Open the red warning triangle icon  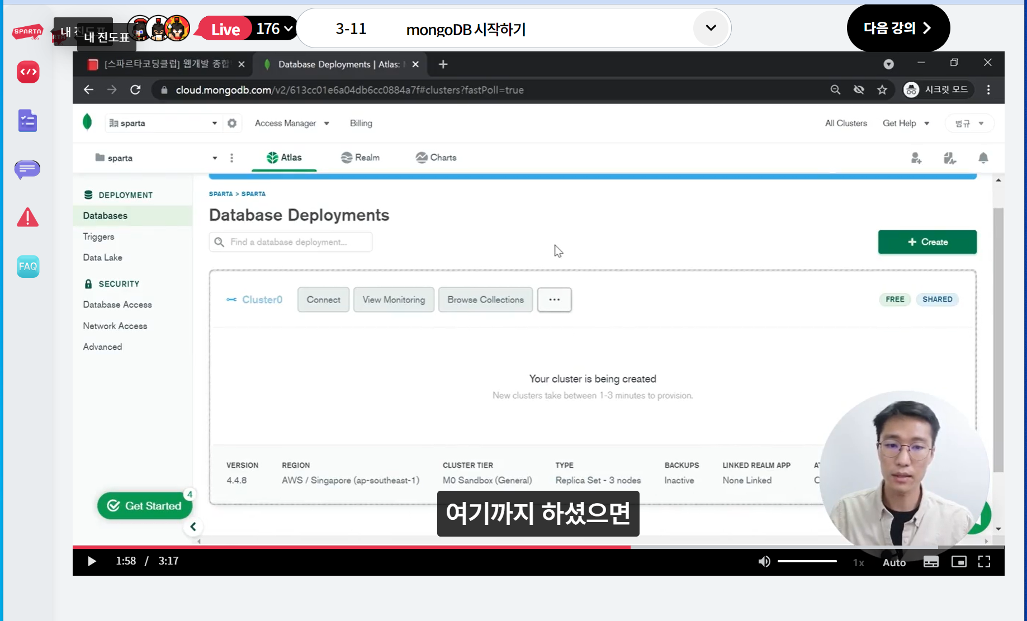(x=27, y=217)
